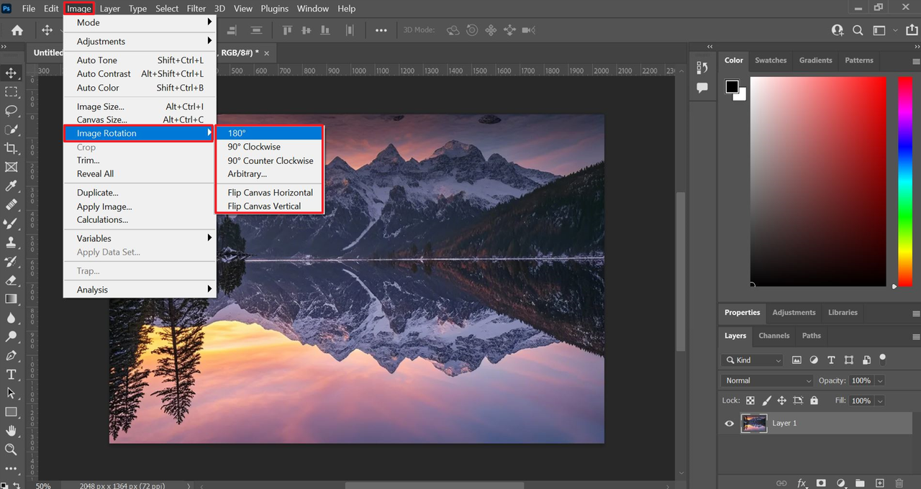921x489 pixels.
Task: Open the History panel icon
Action: [702, 68]
